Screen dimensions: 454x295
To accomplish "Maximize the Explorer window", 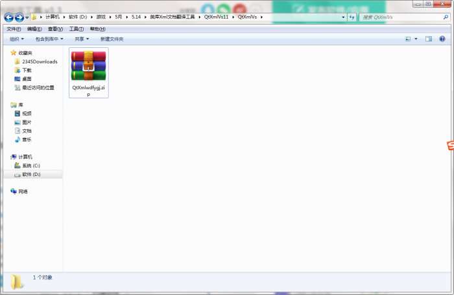I will [x=428, y=4].
